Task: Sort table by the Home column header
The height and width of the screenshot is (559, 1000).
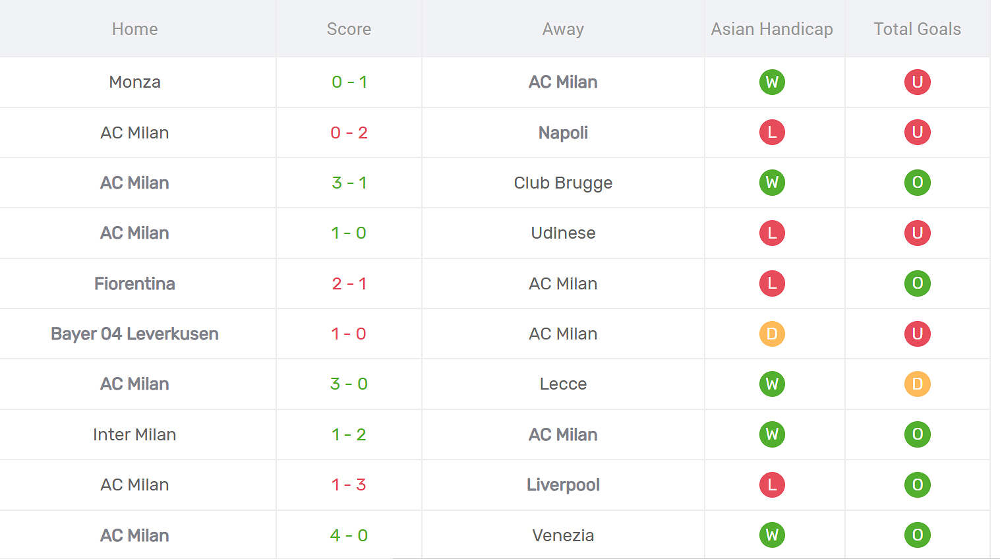Action: coord(134,29)
